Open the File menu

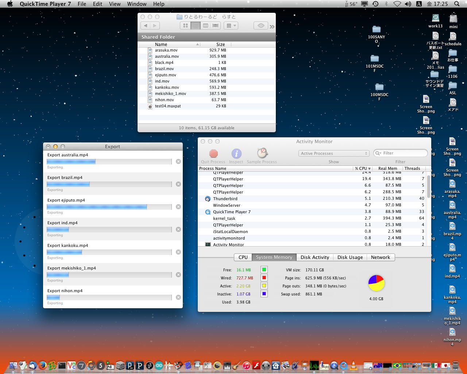(x=82, y=4)
